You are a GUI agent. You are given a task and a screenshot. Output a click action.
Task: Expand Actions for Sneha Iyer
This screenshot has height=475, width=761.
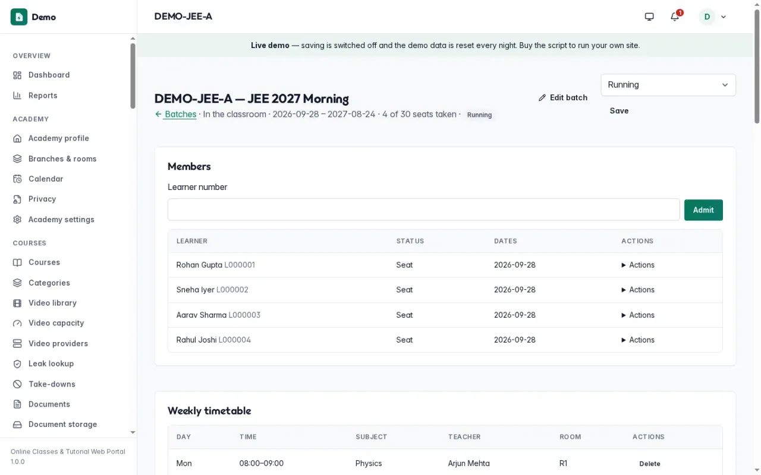638,290
